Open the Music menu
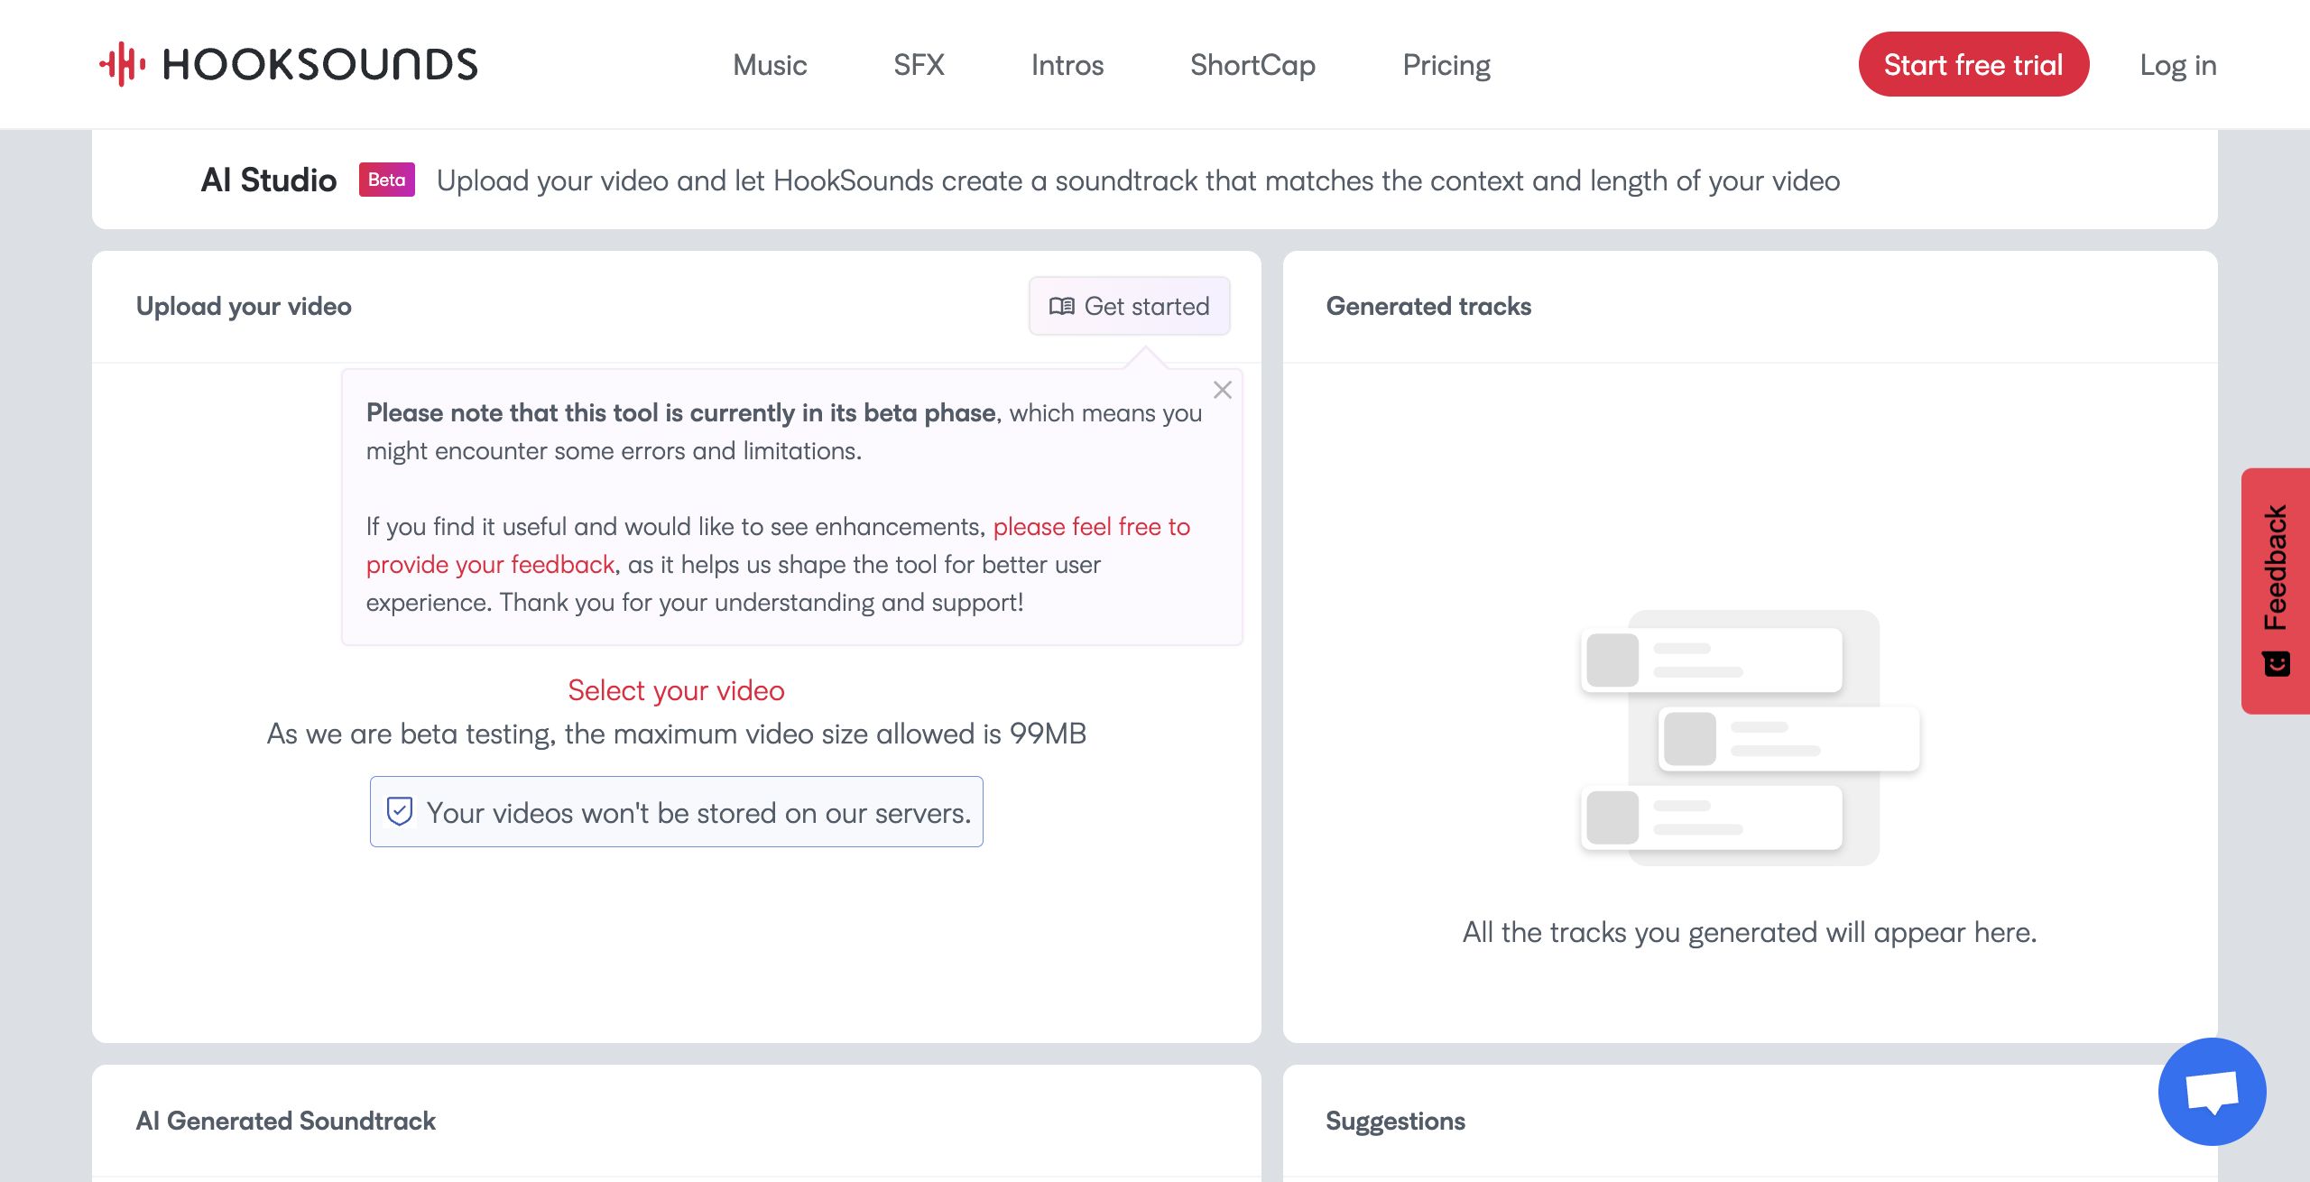The height and width of the screenshot is (1182, 2310). [x=770, y=65]
